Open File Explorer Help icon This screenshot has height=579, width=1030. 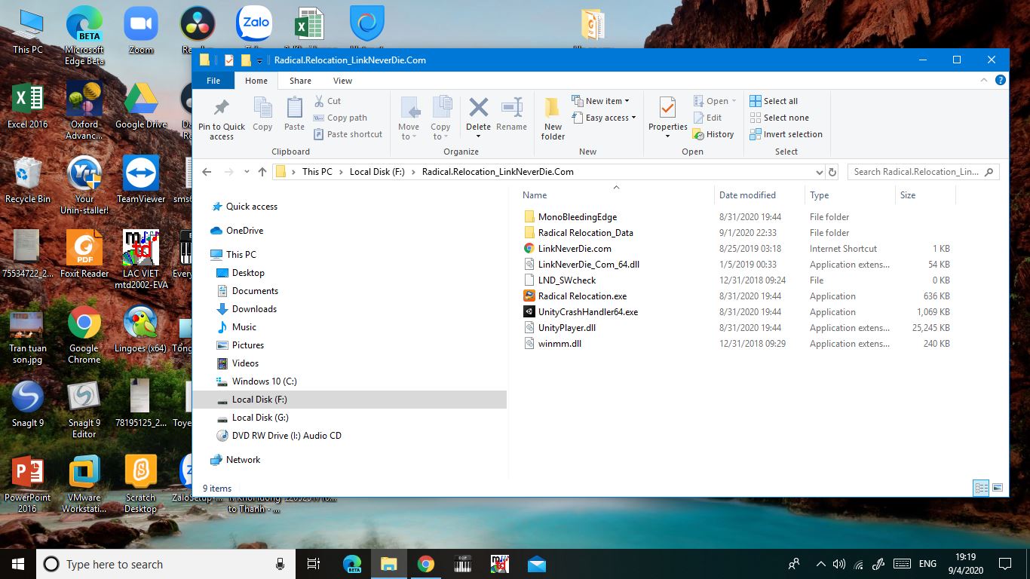(1001, 81)
